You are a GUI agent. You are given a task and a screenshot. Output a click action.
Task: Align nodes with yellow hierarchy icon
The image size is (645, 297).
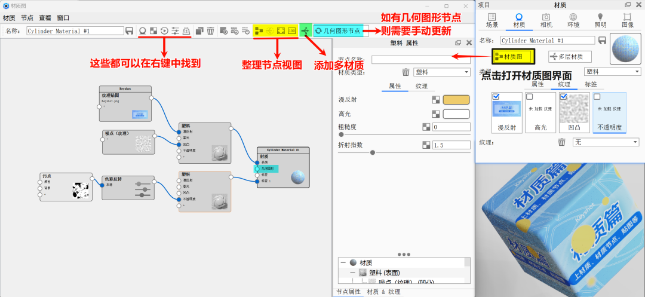tap(259, 30)
